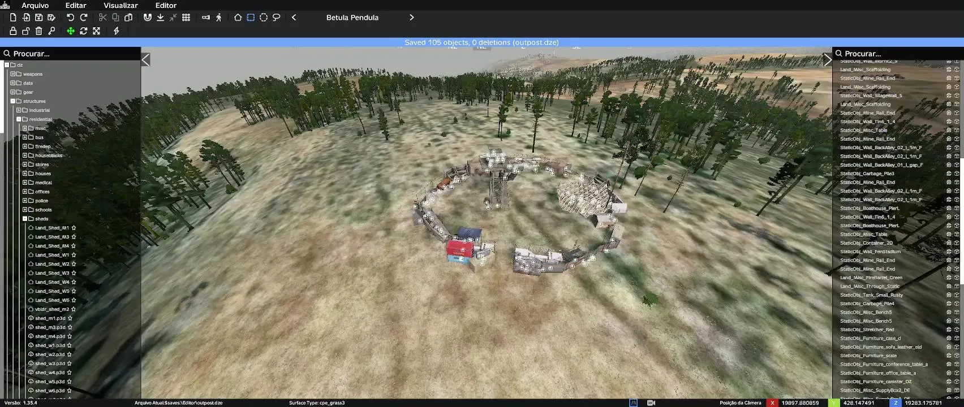964x407 pixels.
Task: Click the lightning bolt icon
Action: coord(117,31)
